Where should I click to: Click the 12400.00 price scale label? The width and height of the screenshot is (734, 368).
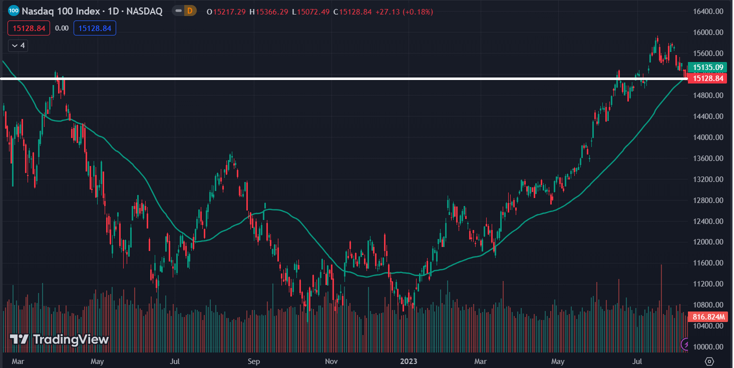click(709, 221)
